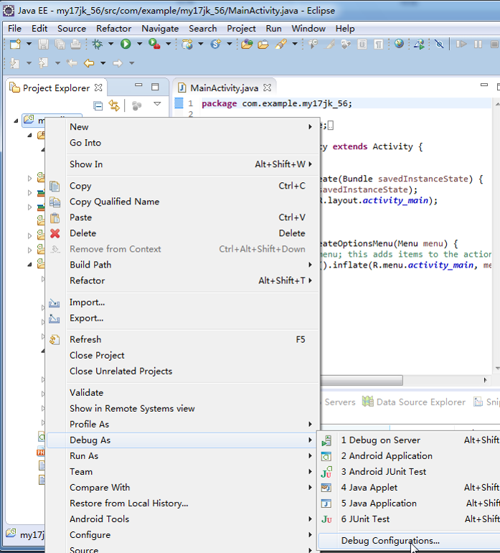
Task: Click the Search flashlight toolbar icon
Action: [281, 44]
